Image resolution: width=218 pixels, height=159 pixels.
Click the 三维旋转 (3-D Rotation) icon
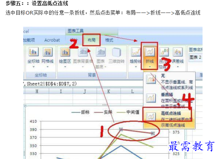(116, 52)
